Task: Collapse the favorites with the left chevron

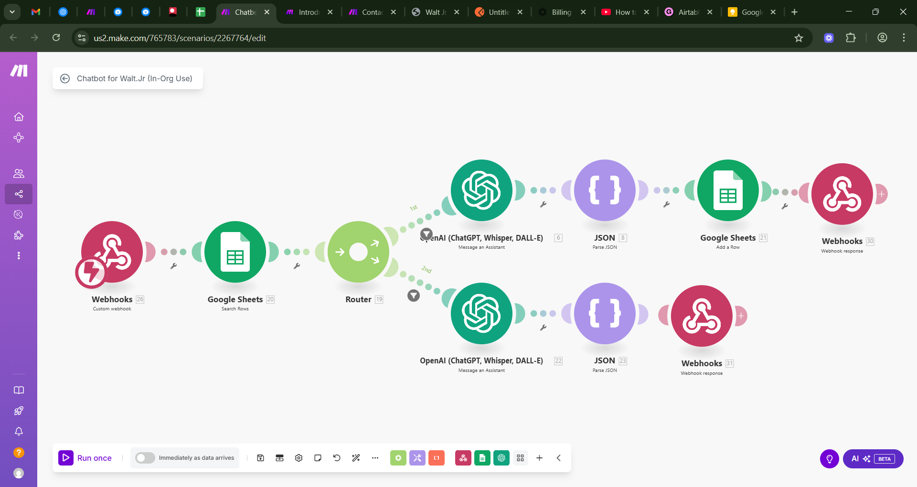Action: (558, 458)
